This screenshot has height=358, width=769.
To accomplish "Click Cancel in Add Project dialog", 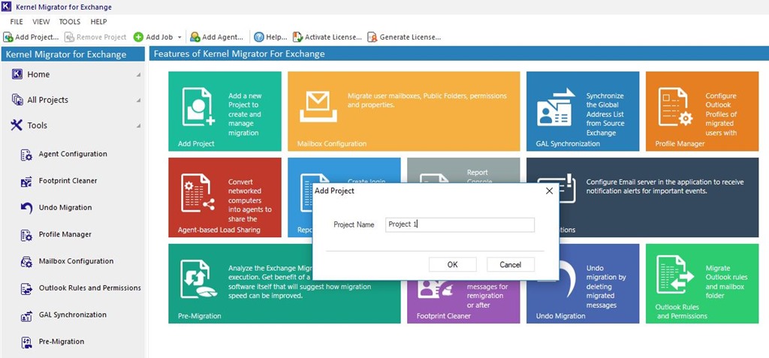I will tap(511, 264).
